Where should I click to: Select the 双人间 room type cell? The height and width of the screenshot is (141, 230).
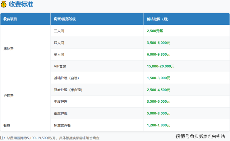[x=59, y=43]
